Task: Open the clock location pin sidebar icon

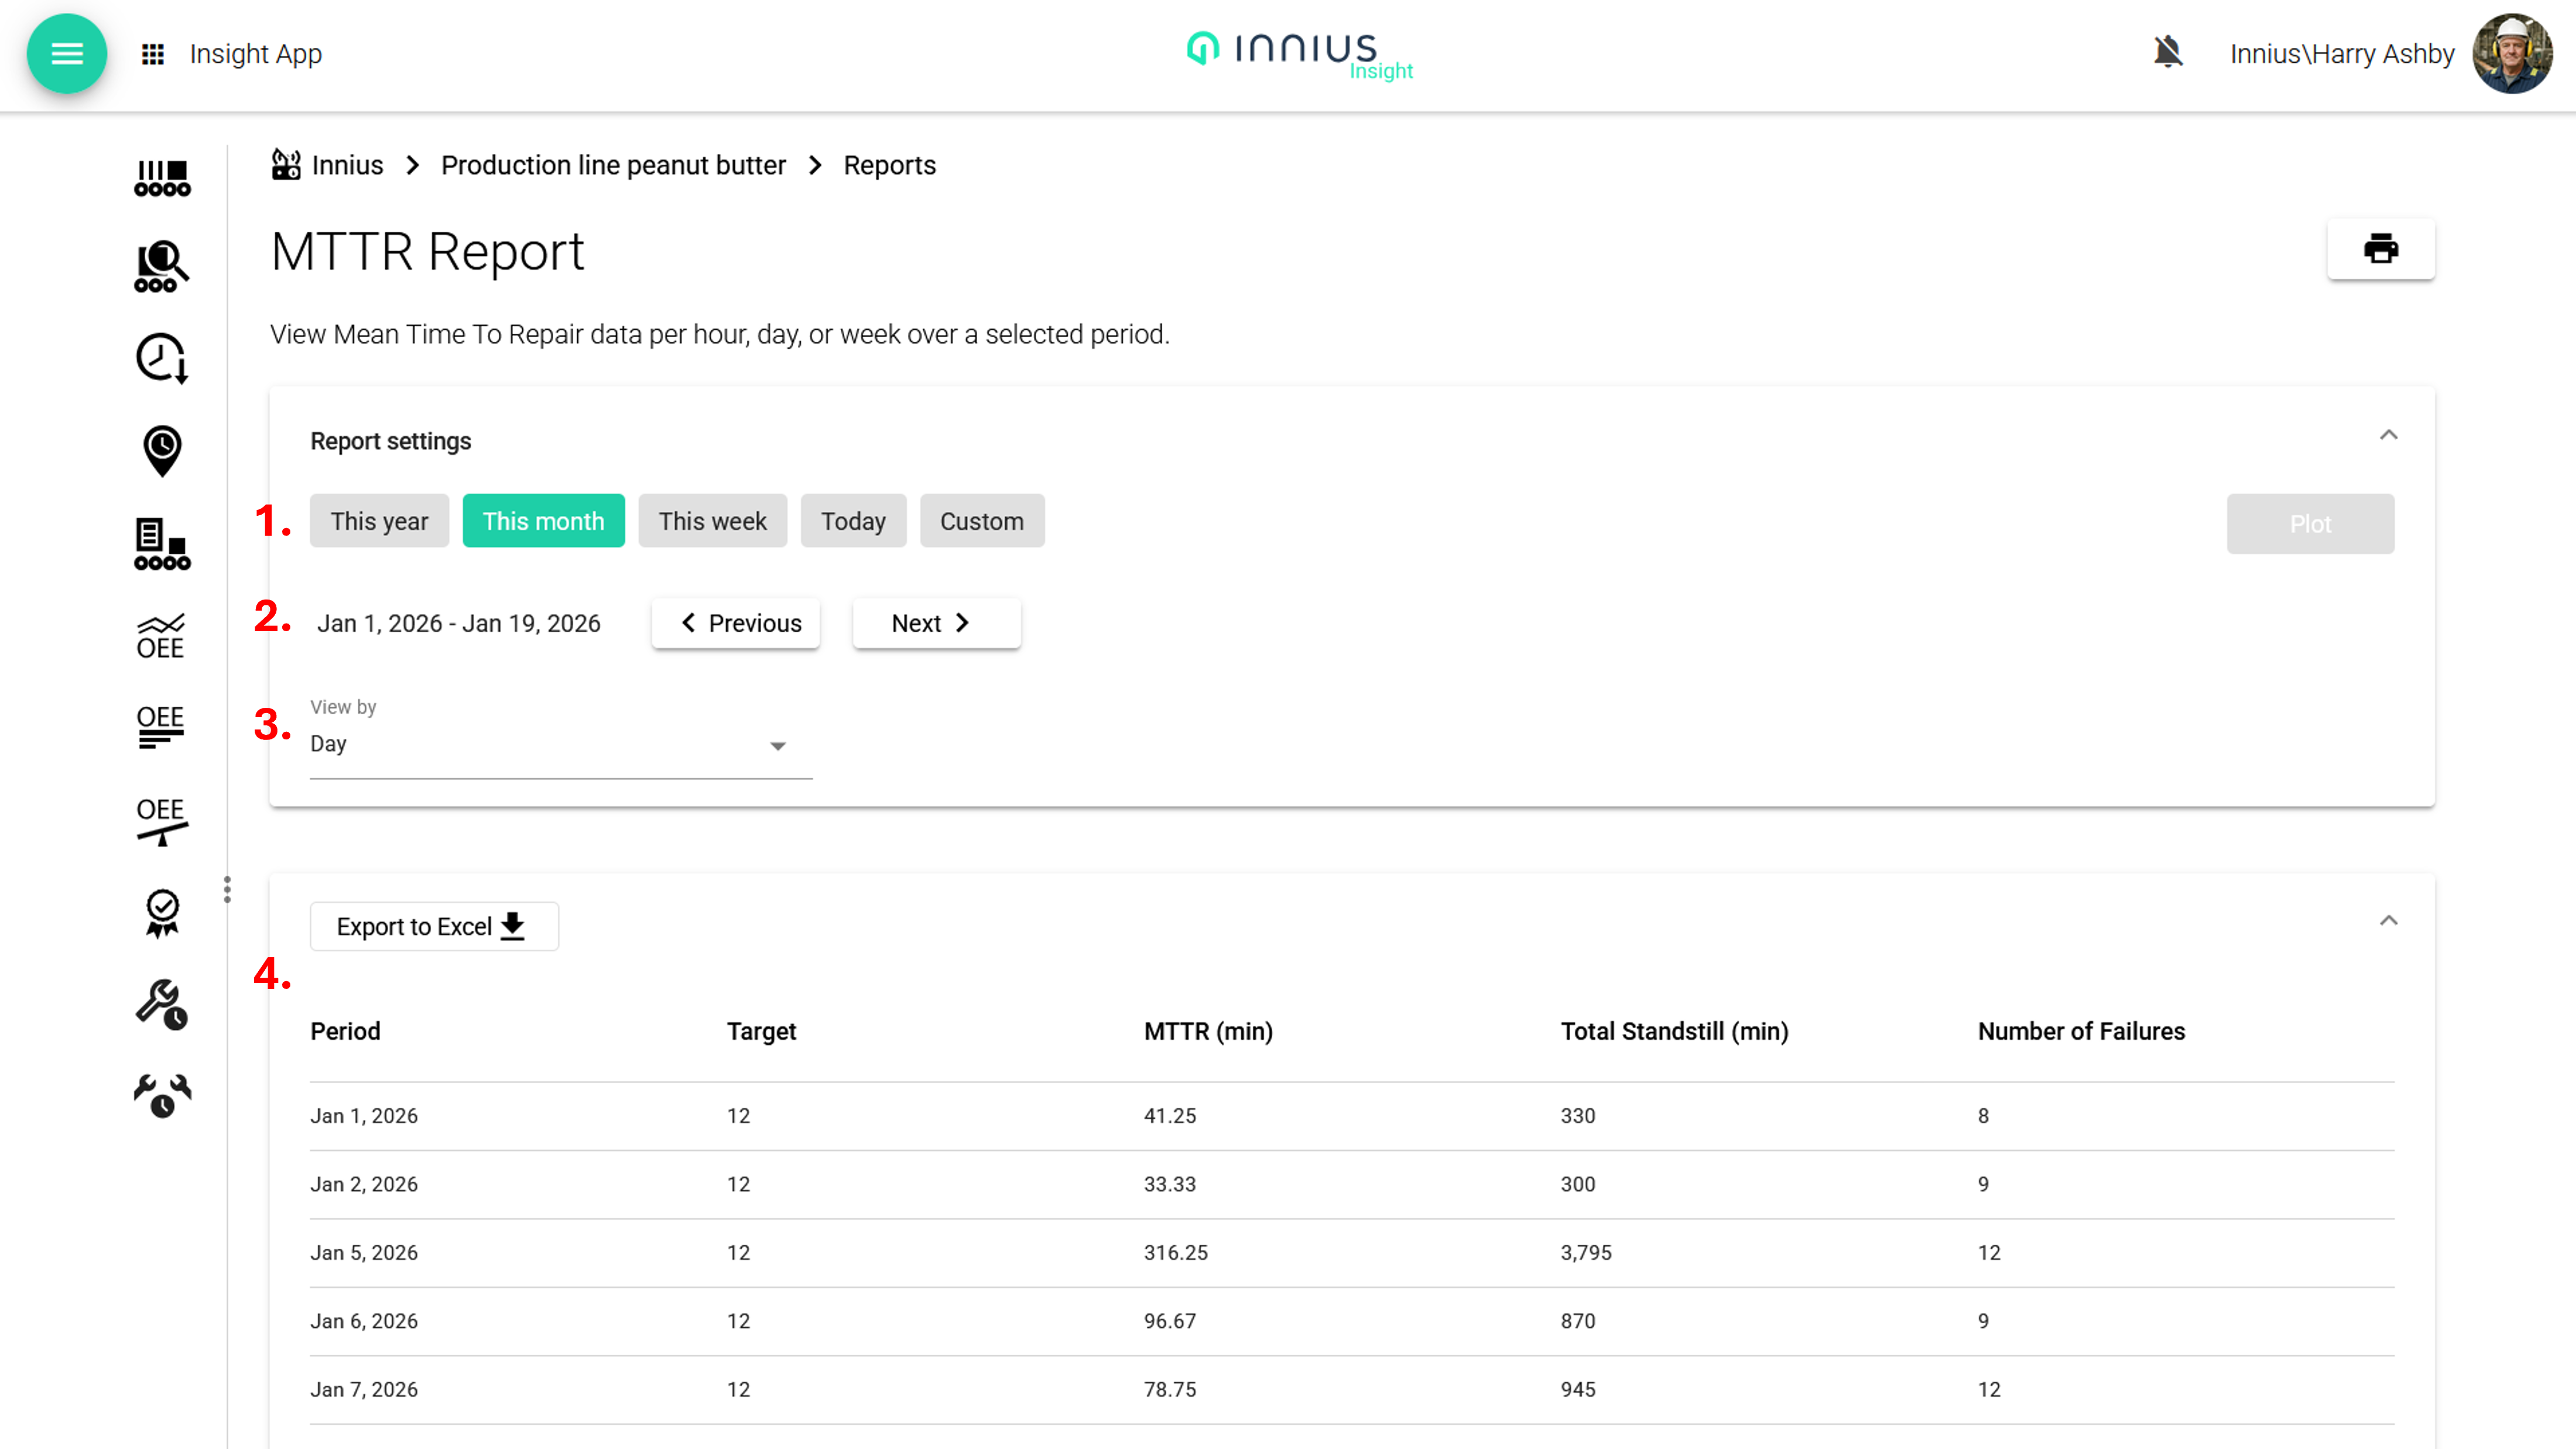Action: [161, 450]
